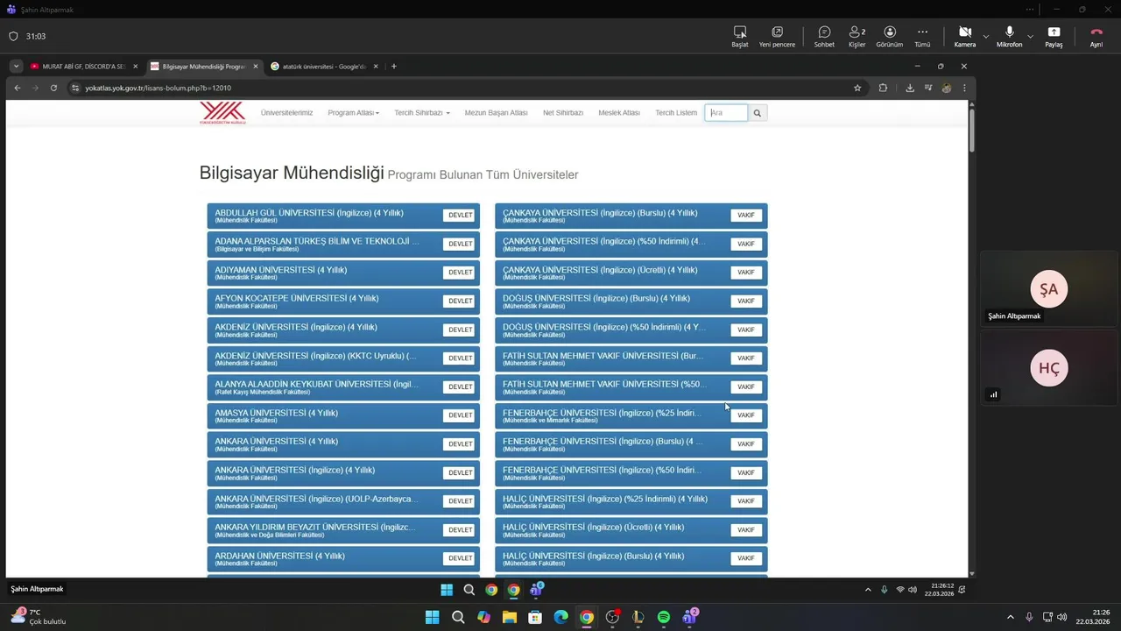Open the Sohbet chat panel
Viewport: 1121px width, 631px height.
point(824,36)
